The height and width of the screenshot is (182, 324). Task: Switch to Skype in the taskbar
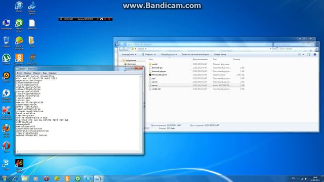pos(88,178)
